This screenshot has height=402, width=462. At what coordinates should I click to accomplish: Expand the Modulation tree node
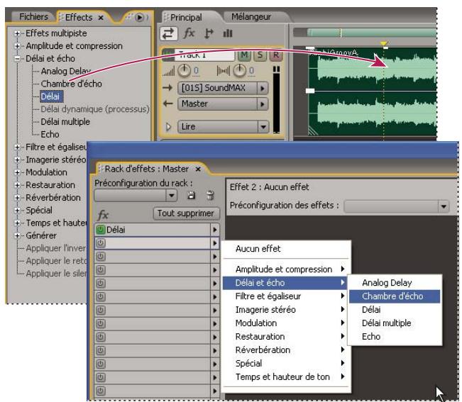(17, 172)
